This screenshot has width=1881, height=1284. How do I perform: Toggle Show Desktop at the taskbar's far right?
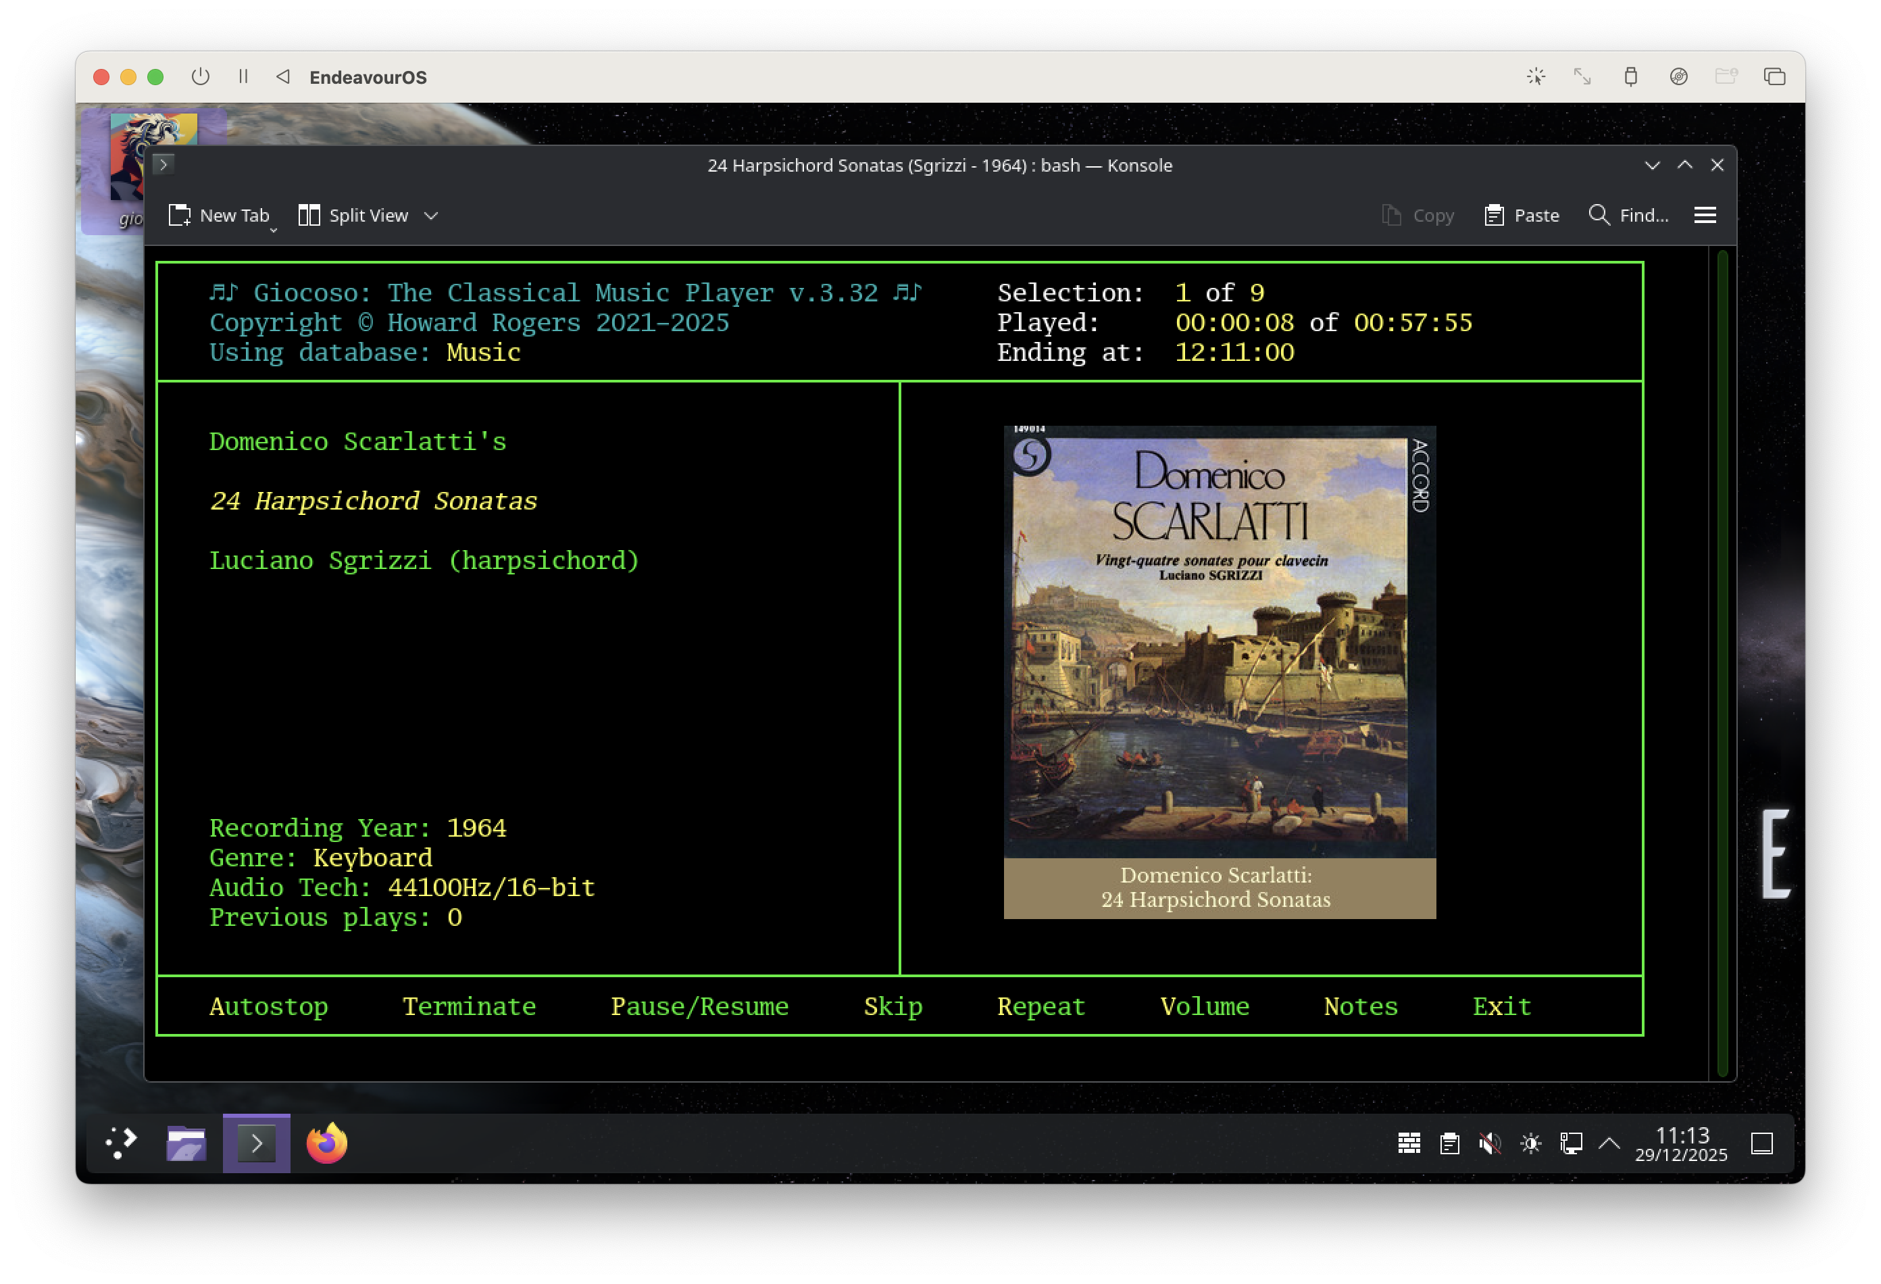click(1762, 1143)
